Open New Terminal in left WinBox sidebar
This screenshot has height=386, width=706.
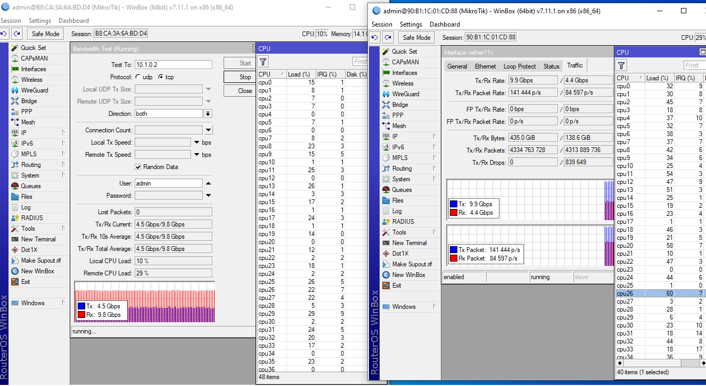(38, 239)
